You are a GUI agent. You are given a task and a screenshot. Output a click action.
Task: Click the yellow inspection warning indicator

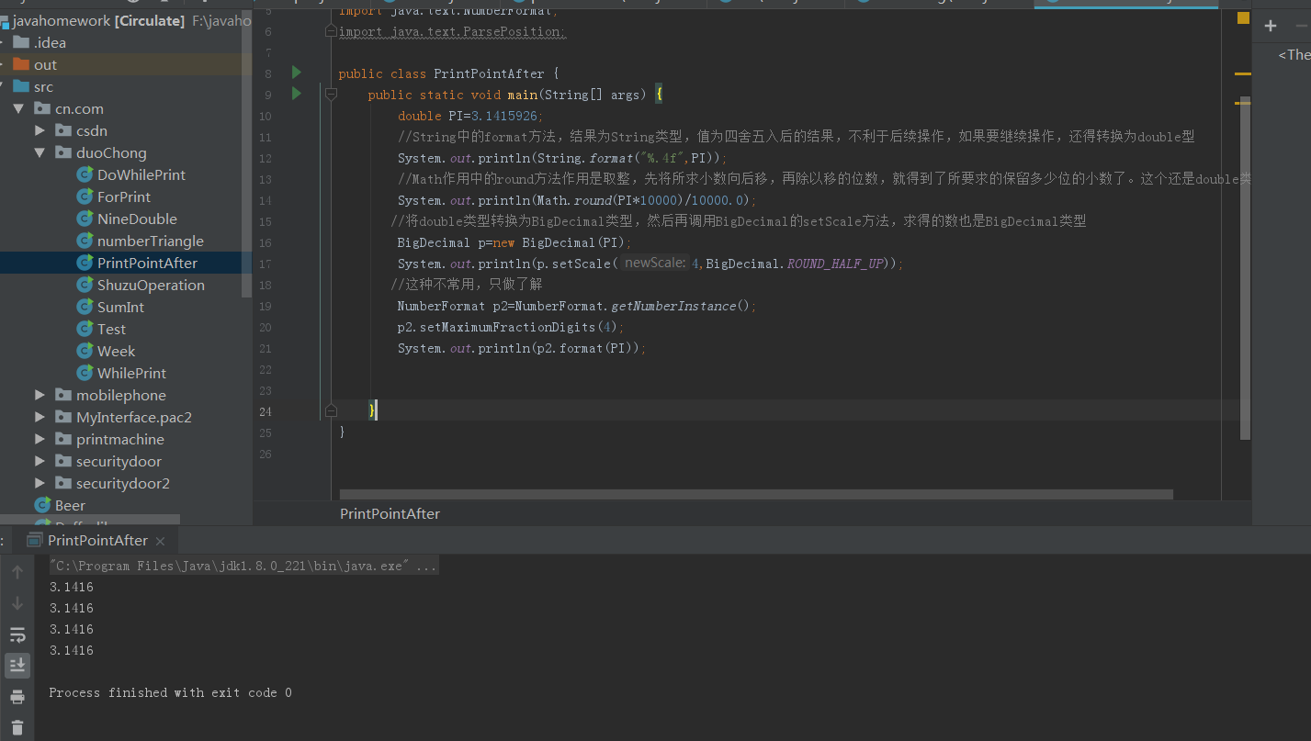click(1243, 17)
